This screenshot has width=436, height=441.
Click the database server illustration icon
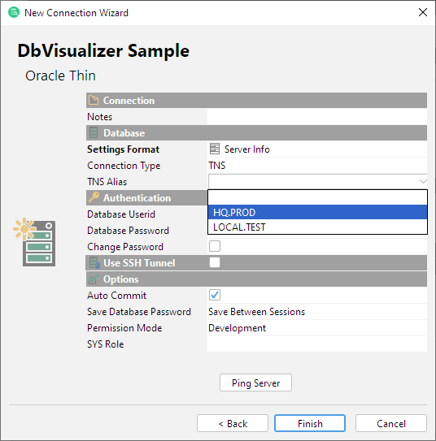pyautogui.click(x=34, y=242)
